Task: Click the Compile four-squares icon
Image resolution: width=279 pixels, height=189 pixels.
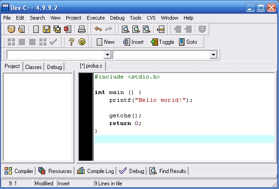Action: (11, 42)
